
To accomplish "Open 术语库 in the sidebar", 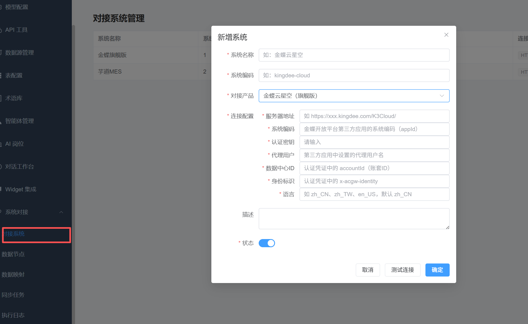I will click(x=14, y=98).
